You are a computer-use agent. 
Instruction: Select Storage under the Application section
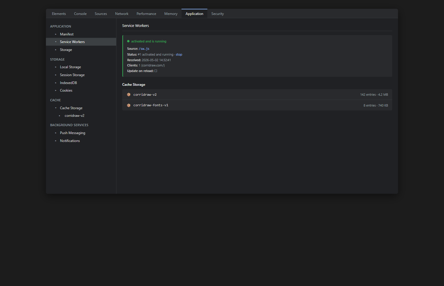point(81,50)
